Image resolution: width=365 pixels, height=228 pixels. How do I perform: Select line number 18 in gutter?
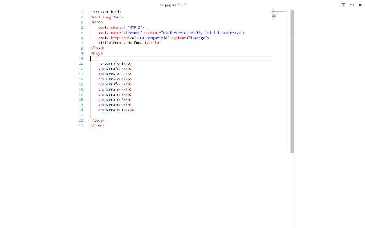(81, 100)
